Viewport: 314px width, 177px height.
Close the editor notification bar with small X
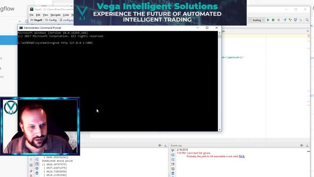pyautogui.click(x=308, y=31)
